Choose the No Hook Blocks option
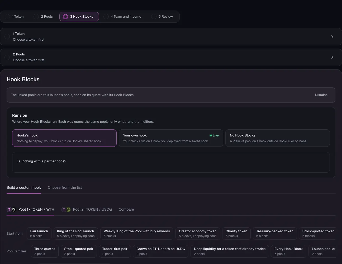The height and width of the screenshot is (264, 342). coord(278,138)
